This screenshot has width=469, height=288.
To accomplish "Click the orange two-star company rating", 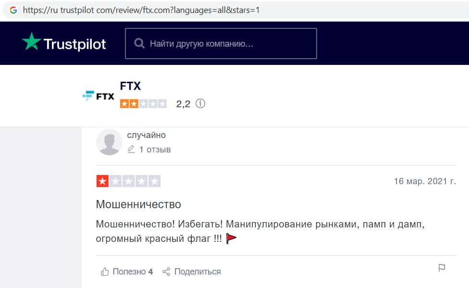I will [143, 103].
